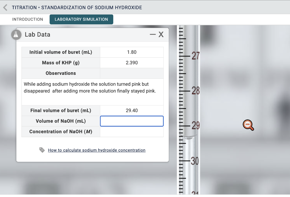
Task: Click the Concentration of NaOH field
Action: (x=132, y=132)
